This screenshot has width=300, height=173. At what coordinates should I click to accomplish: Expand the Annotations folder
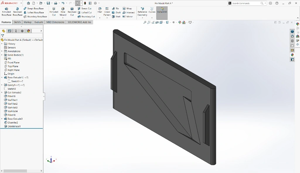pyautogui.click(x=2, y=51)
